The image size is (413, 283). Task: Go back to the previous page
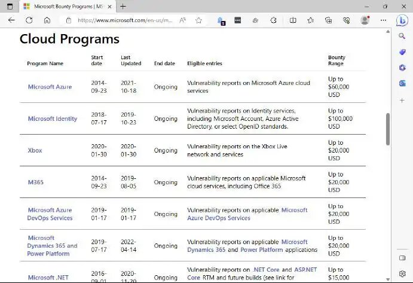11,20
